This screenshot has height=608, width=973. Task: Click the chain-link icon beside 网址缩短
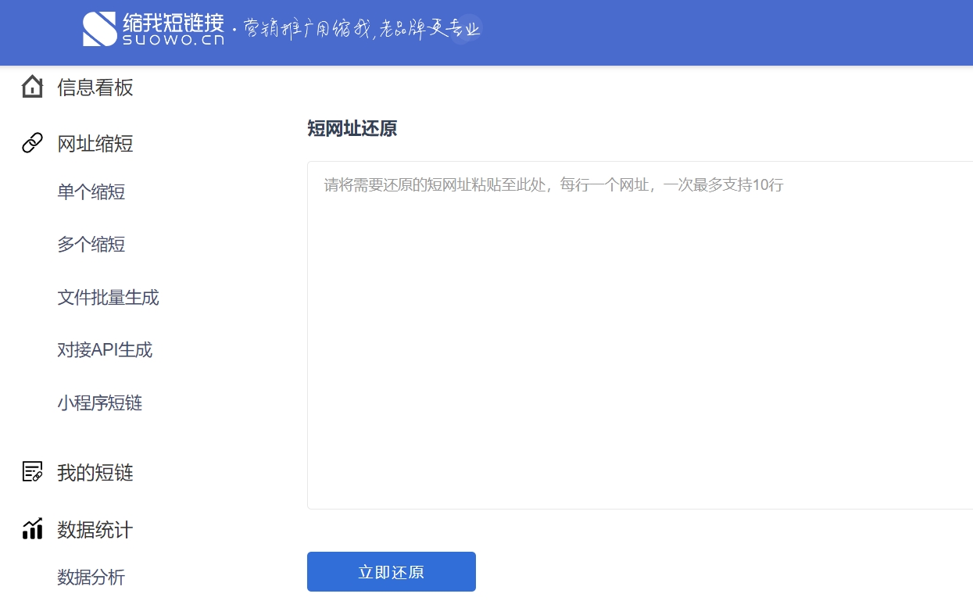[x=32, y=143]
